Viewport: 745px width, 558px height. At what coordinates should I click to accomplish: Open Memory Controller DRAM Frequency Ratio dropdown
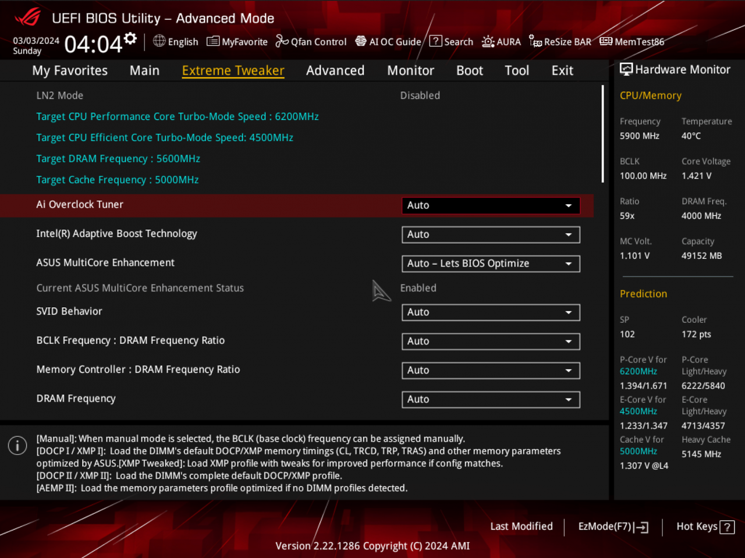click(491, 371)
